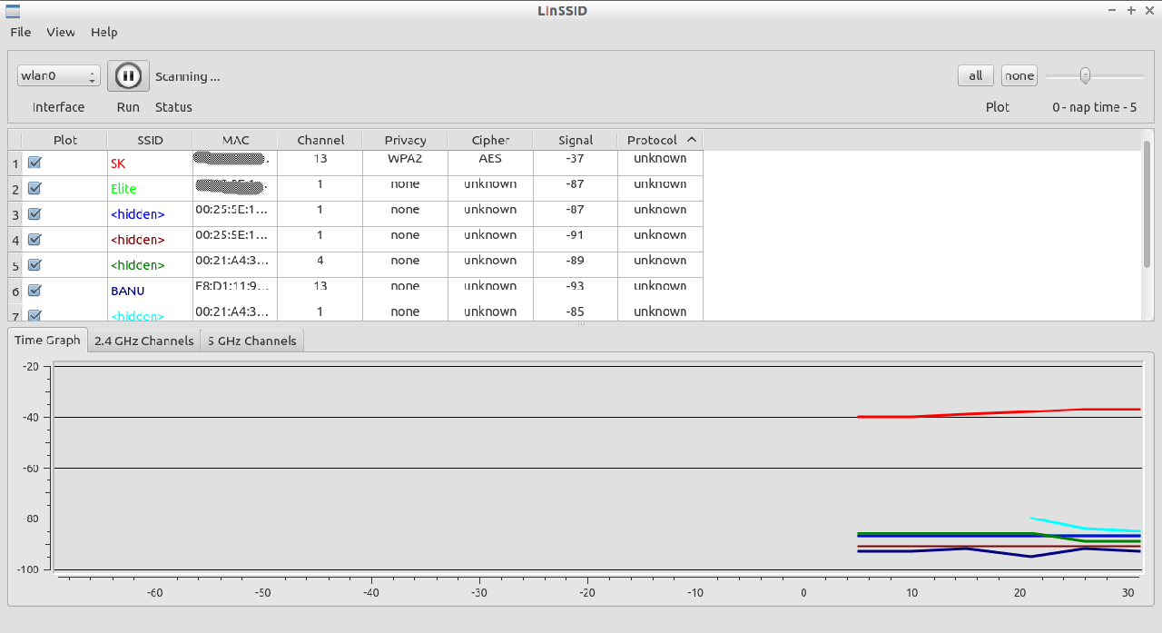Sort table by Channel column header

point(320,140)
